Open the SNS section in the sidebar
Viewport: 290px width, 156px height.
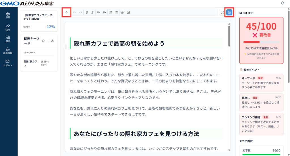[8, 39]
